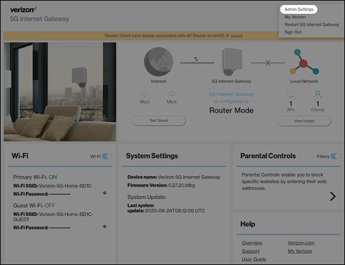Open the Support help link
Viewport: 345px width, 265px height.
pyautogui.click(x=250, y=251)
